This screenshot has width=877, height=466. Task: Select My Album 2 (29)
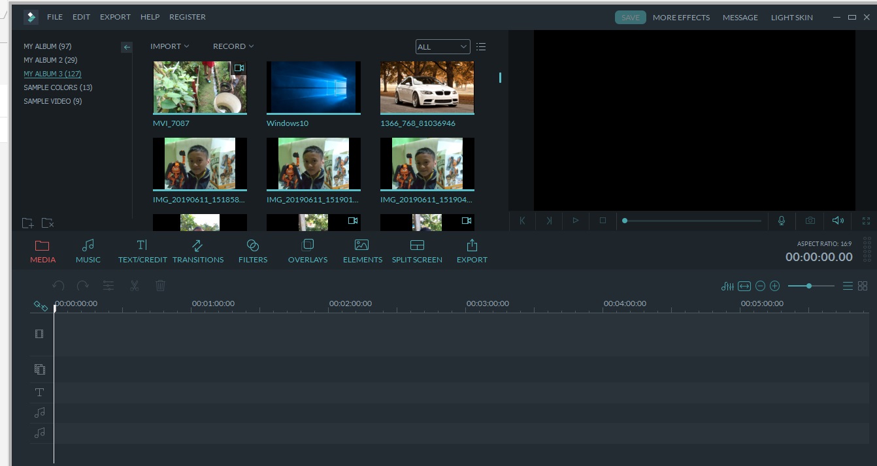click(50, 60)
